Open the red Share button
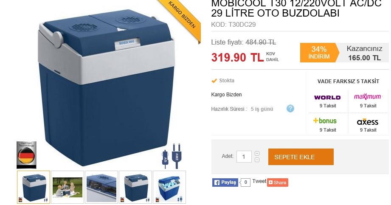 278,183
